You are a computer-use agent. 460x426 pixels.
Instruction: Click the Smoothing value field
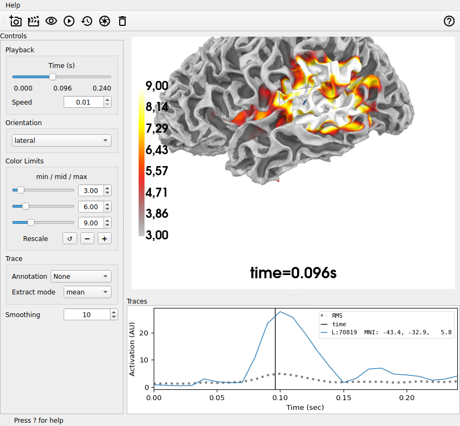click(x=87, y=314)
